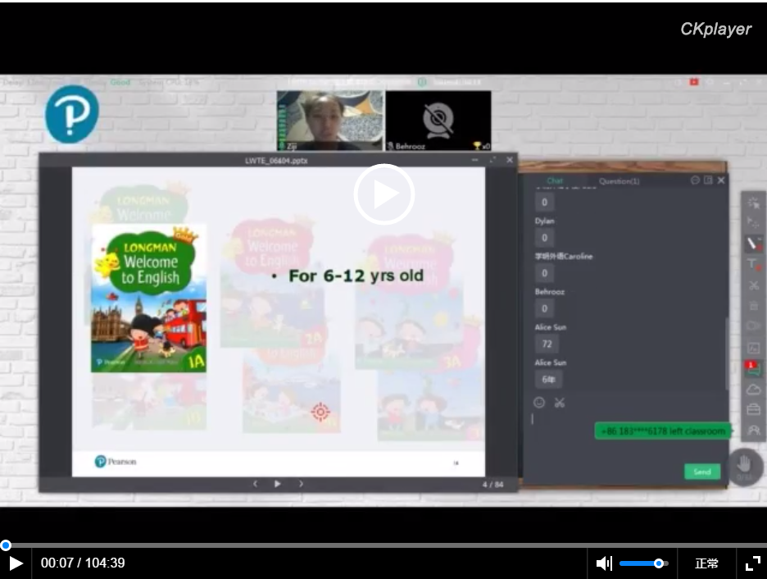Open chat via the icon with red badge
The image size is (767, 579).
(753, 368)
